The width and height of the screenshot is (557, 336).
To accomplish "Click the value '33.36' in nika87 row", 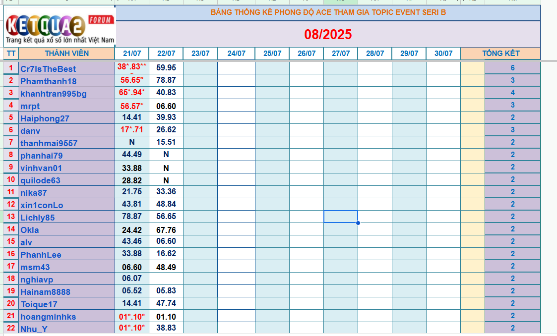I will click(x=166, y=192).
